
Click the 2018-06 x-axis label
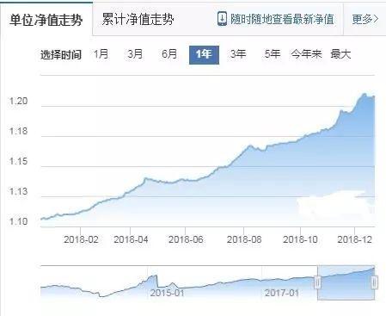pos(186,239)
